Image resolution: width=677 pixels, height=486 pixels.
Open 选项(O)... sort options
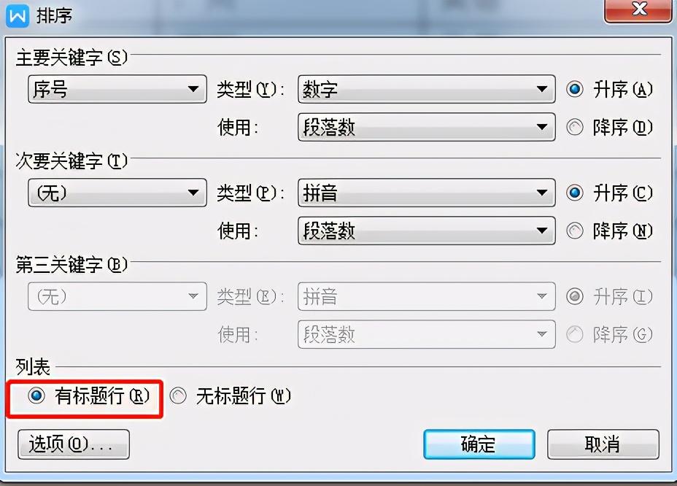74,444
